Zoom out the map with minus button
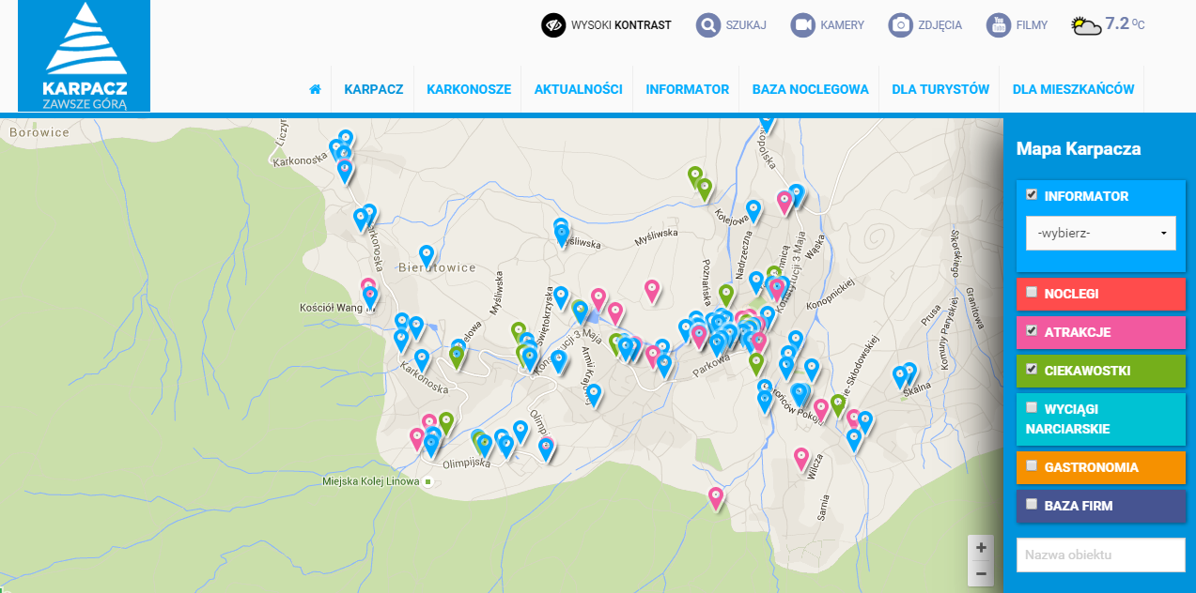The width and height of the screenshot is (1196, 593). [x=981, y=573]
